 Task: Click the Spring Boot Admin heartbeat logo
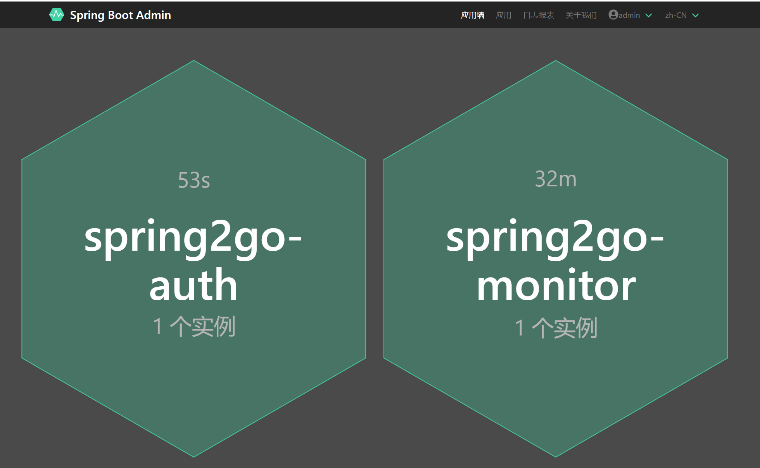point(57,15)
